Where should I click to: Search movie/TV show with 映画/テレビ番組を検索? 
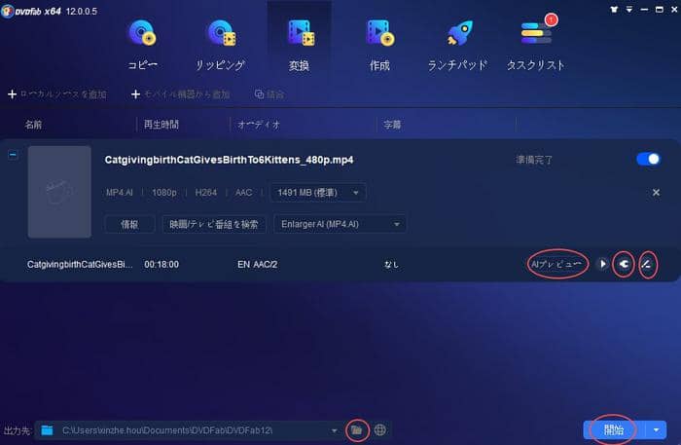(214, 224)
